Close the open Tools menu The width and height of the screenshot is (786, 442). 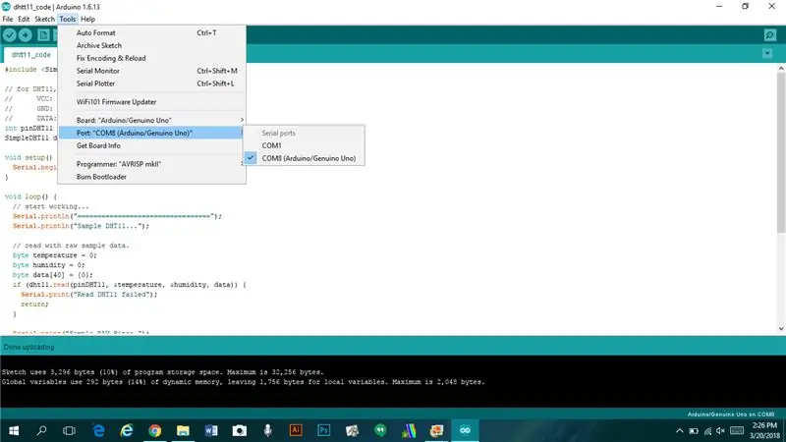coord(67,19)
